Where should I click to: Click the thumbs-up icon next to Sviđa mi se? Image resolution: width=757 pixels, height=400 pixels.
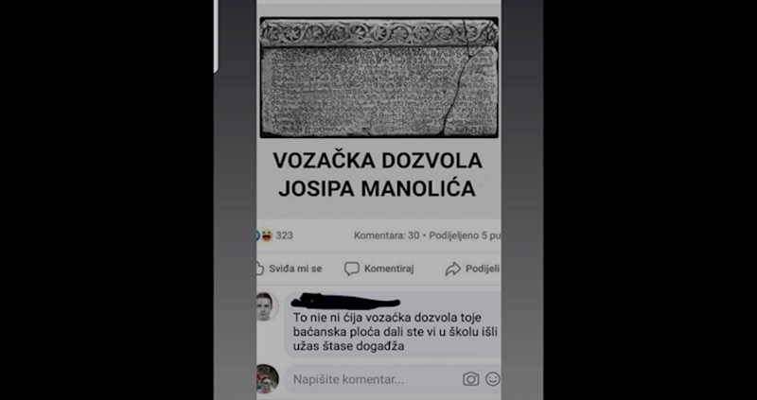click(259, 269)
